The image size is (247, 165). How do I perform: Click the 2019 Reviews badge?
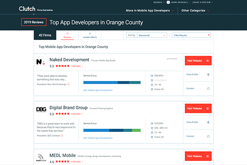[x=34, y=22]
